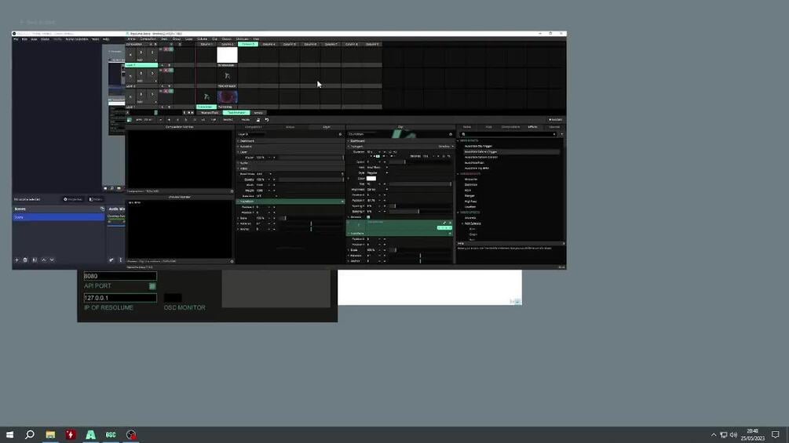Toggle green checkbox next to API PORT

click(152, 286)
